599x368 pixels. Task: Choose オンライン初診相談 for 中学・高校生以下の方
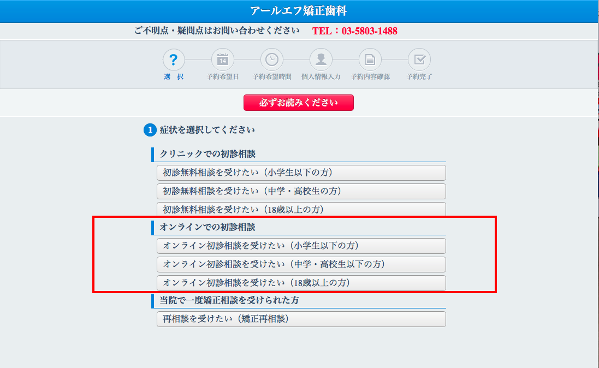(301, 264)
